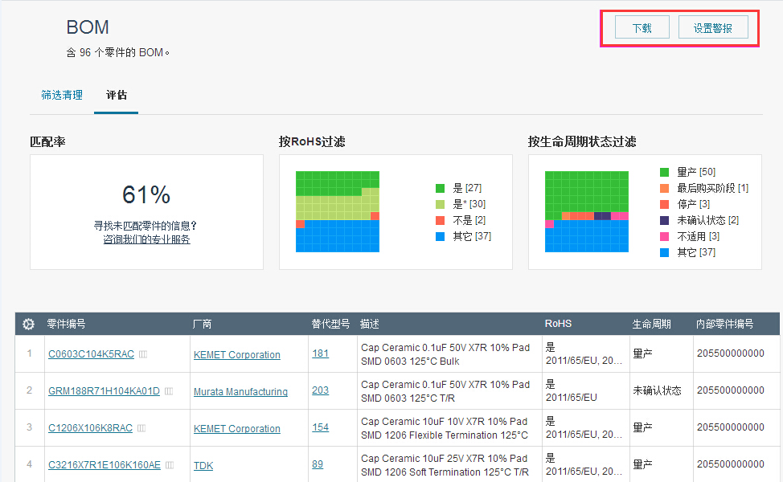The height and width of the screenshot is (482, 783).
Task: Select the 评估 tab
Action: coord(117,95)
